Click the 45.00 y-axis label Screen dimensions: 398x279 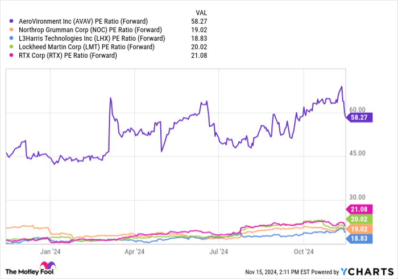pyautogui.click(x=358, y=153)
